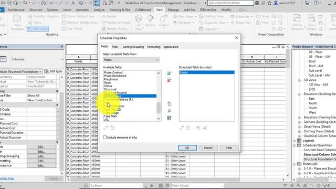
Task: Click the Thin Lines ribbon button
Action: (38, 29)
